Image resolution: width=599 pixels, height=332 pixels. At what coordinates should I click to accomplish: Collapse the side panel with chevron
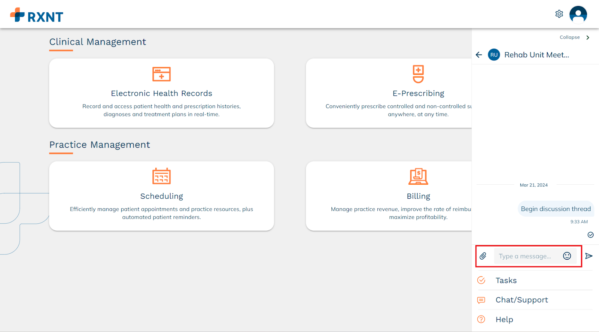(588, 37)
